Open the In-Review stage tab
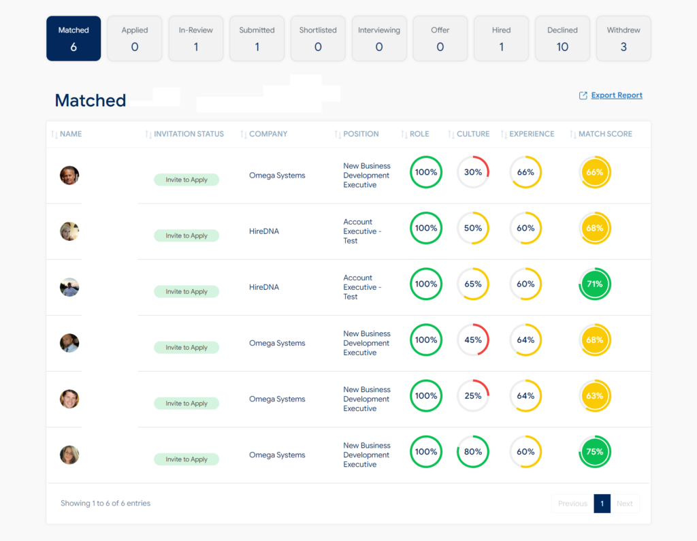 [195, 38]
